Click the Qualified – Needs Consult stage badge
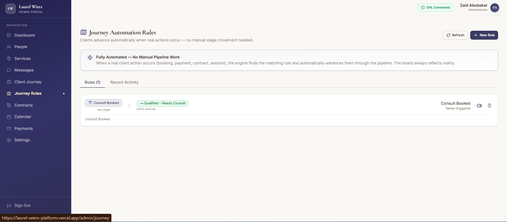Screen dimensions: 507x222 click(163, 103)
